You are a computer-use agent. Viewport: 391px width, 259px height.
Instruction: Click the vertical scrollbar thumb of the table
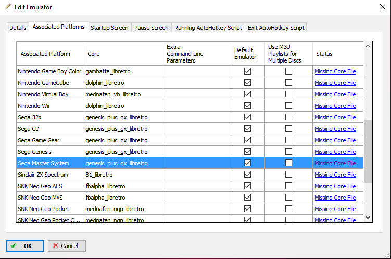368,152
